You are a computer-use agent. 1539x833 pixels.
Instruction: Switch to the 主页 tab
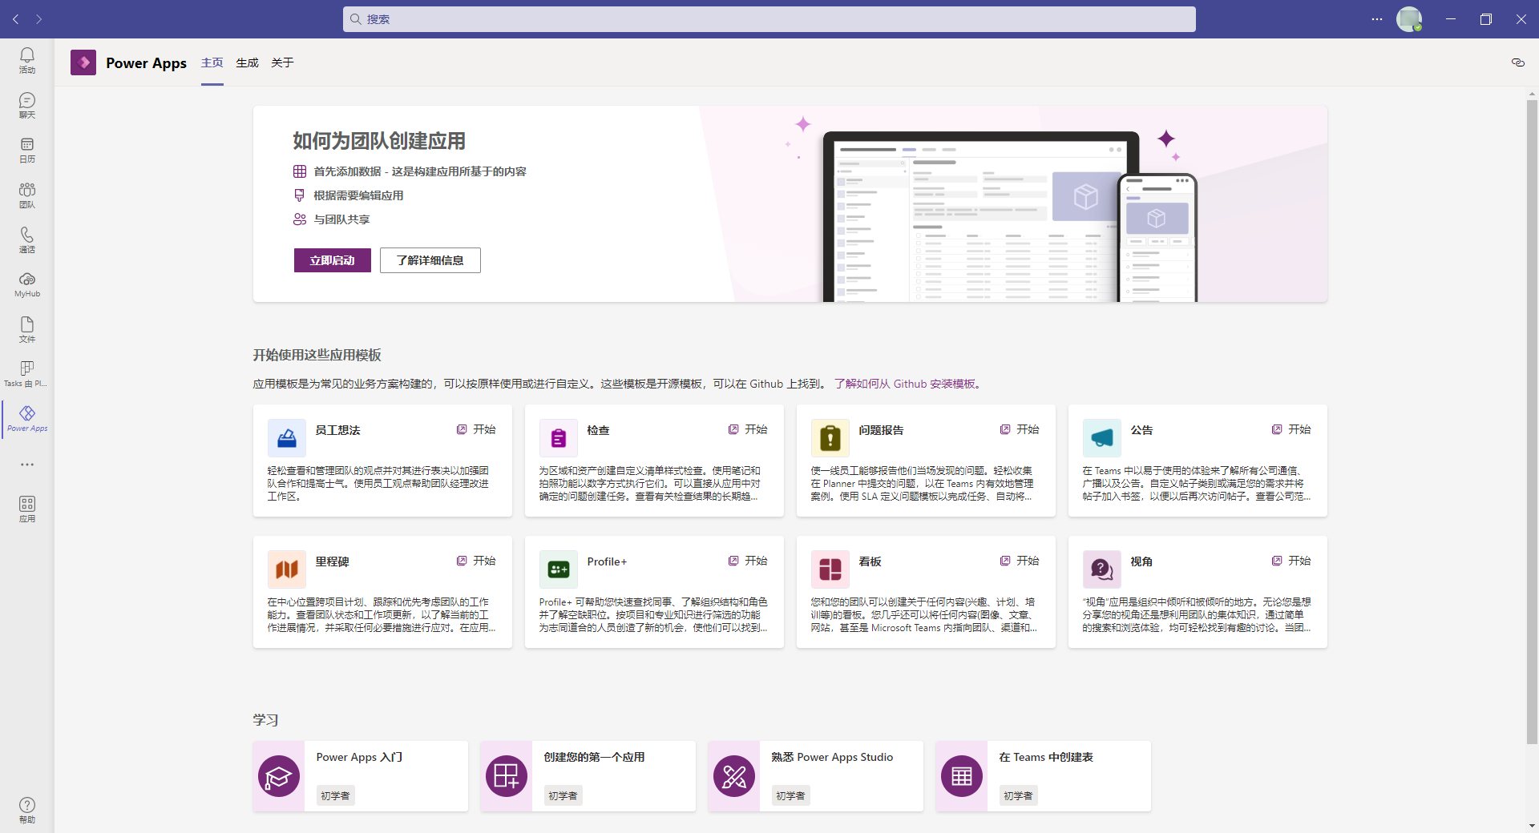click(212, 62)
